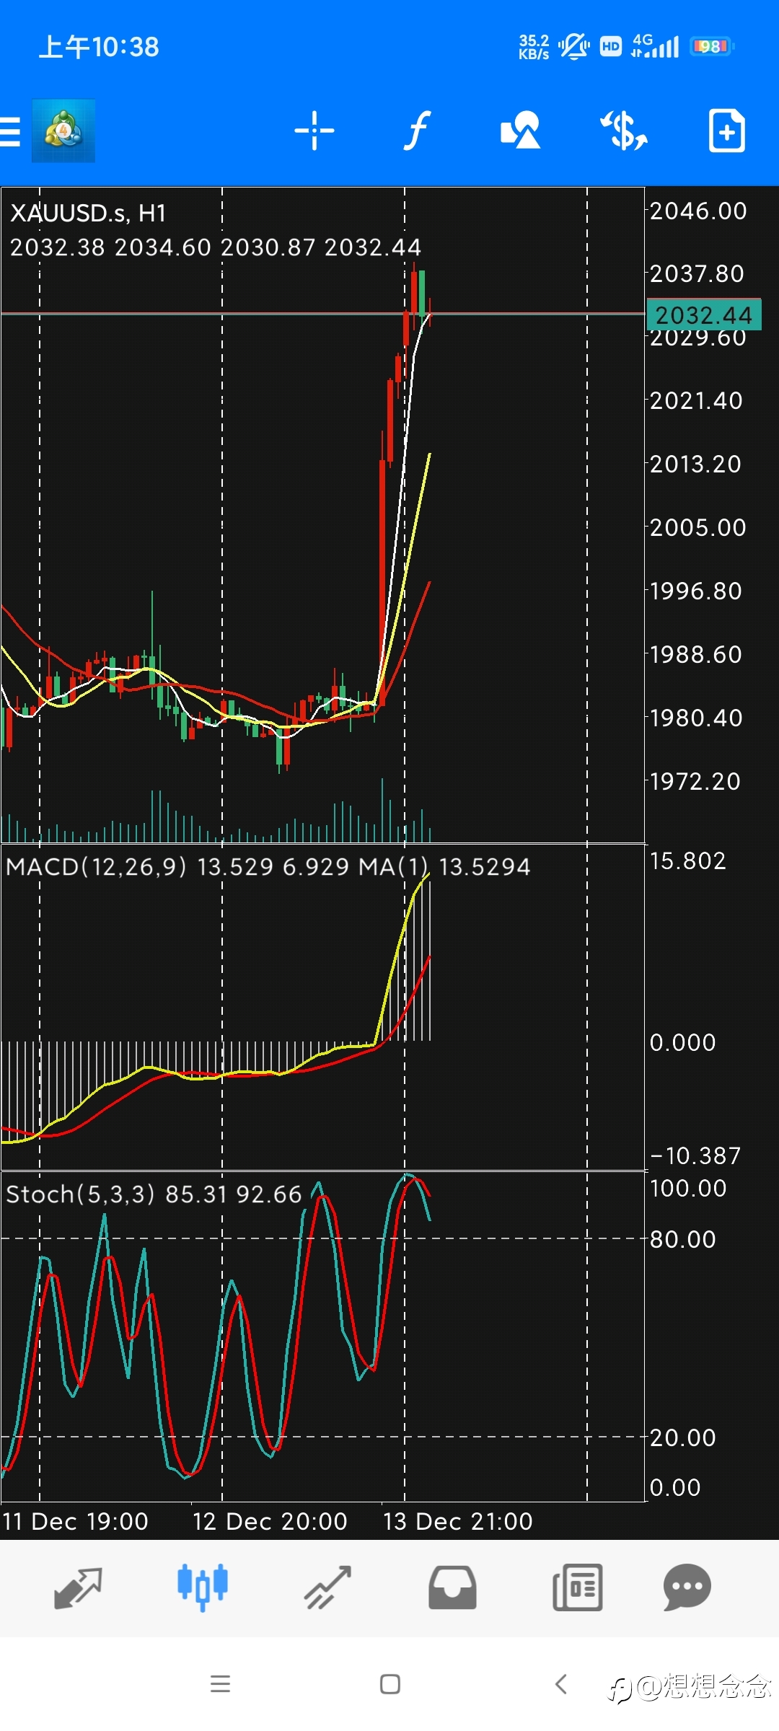Tap the 2046.00 price axis label

[698, 211]
